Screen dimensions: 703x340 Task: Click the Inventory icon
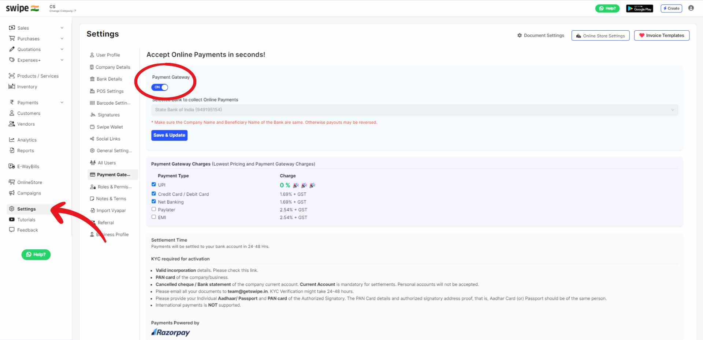click(x=12, y=86)
